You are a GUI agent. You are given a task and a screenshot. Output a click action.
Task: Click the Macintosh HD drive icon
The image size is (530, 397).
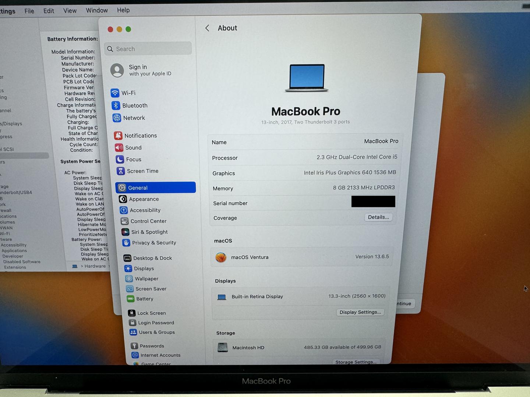click(223, 347)
